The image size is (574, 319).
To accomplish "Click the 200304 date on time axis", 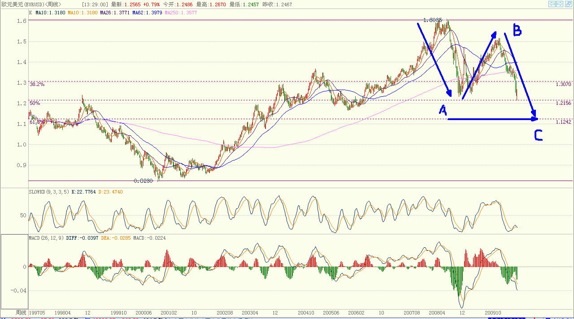I will coord(250,313).
